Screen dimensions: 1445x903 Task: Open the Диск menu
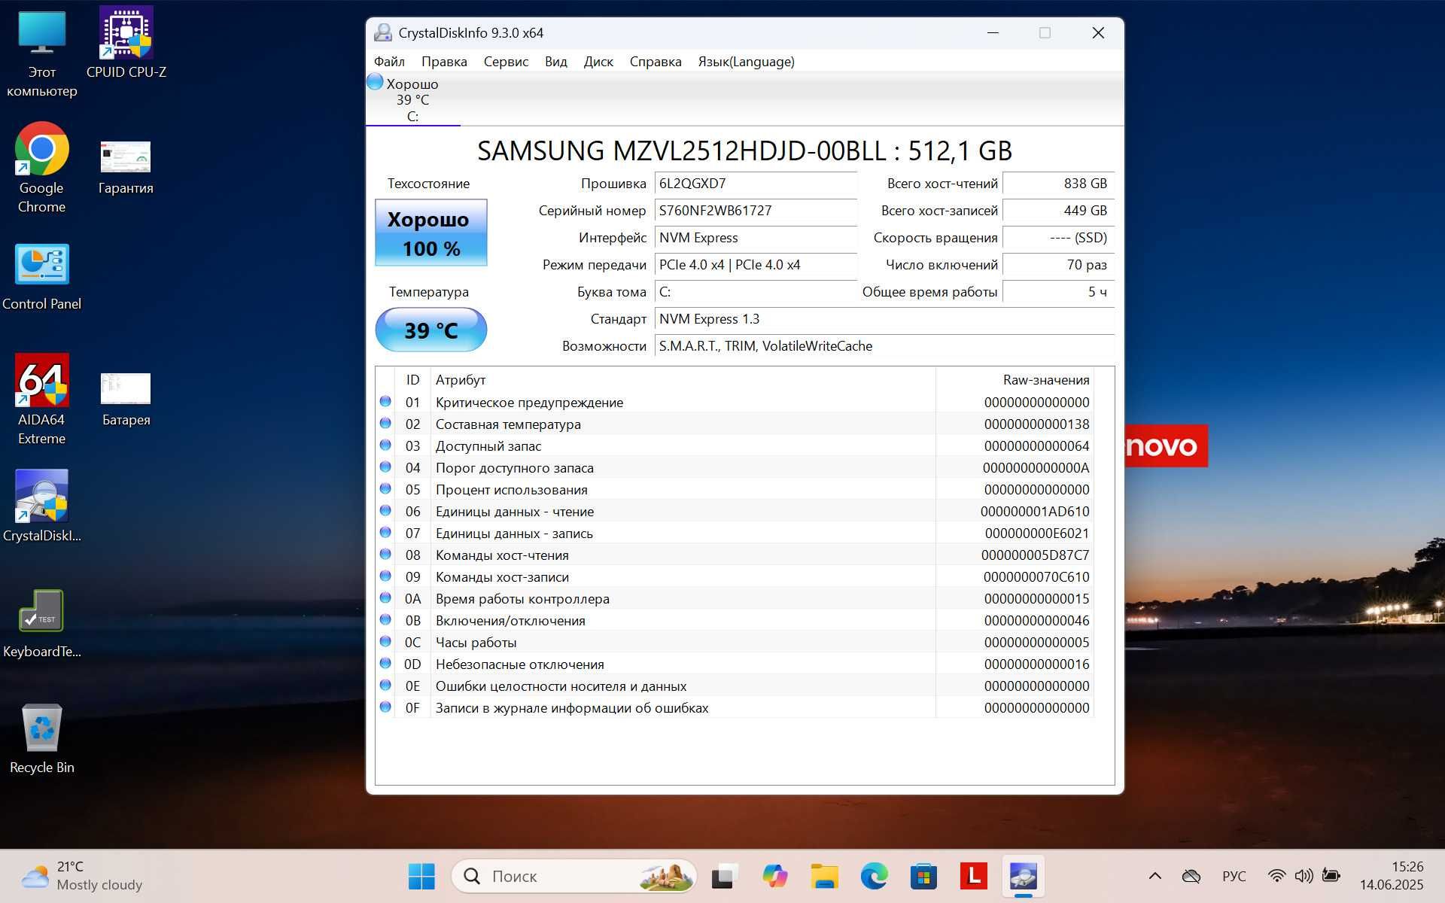point(598,62)
